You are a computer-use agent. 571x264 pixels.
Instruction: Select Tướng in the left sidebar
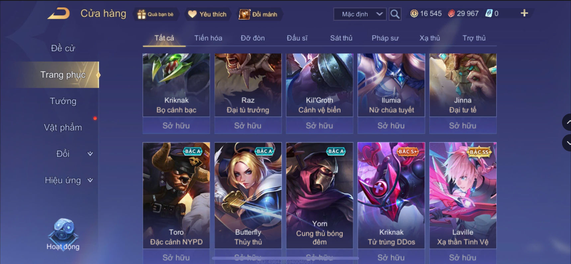pyautogui.click(x=63, y=101)
